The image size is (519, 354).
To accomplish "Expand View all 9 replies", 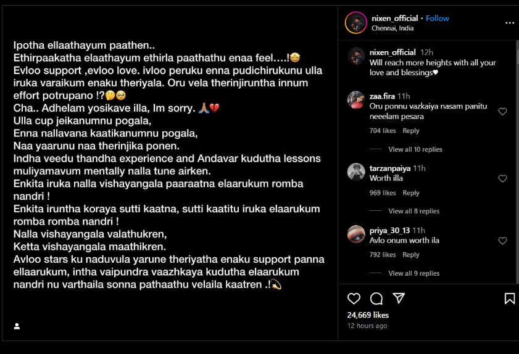I will click(413, 273).
